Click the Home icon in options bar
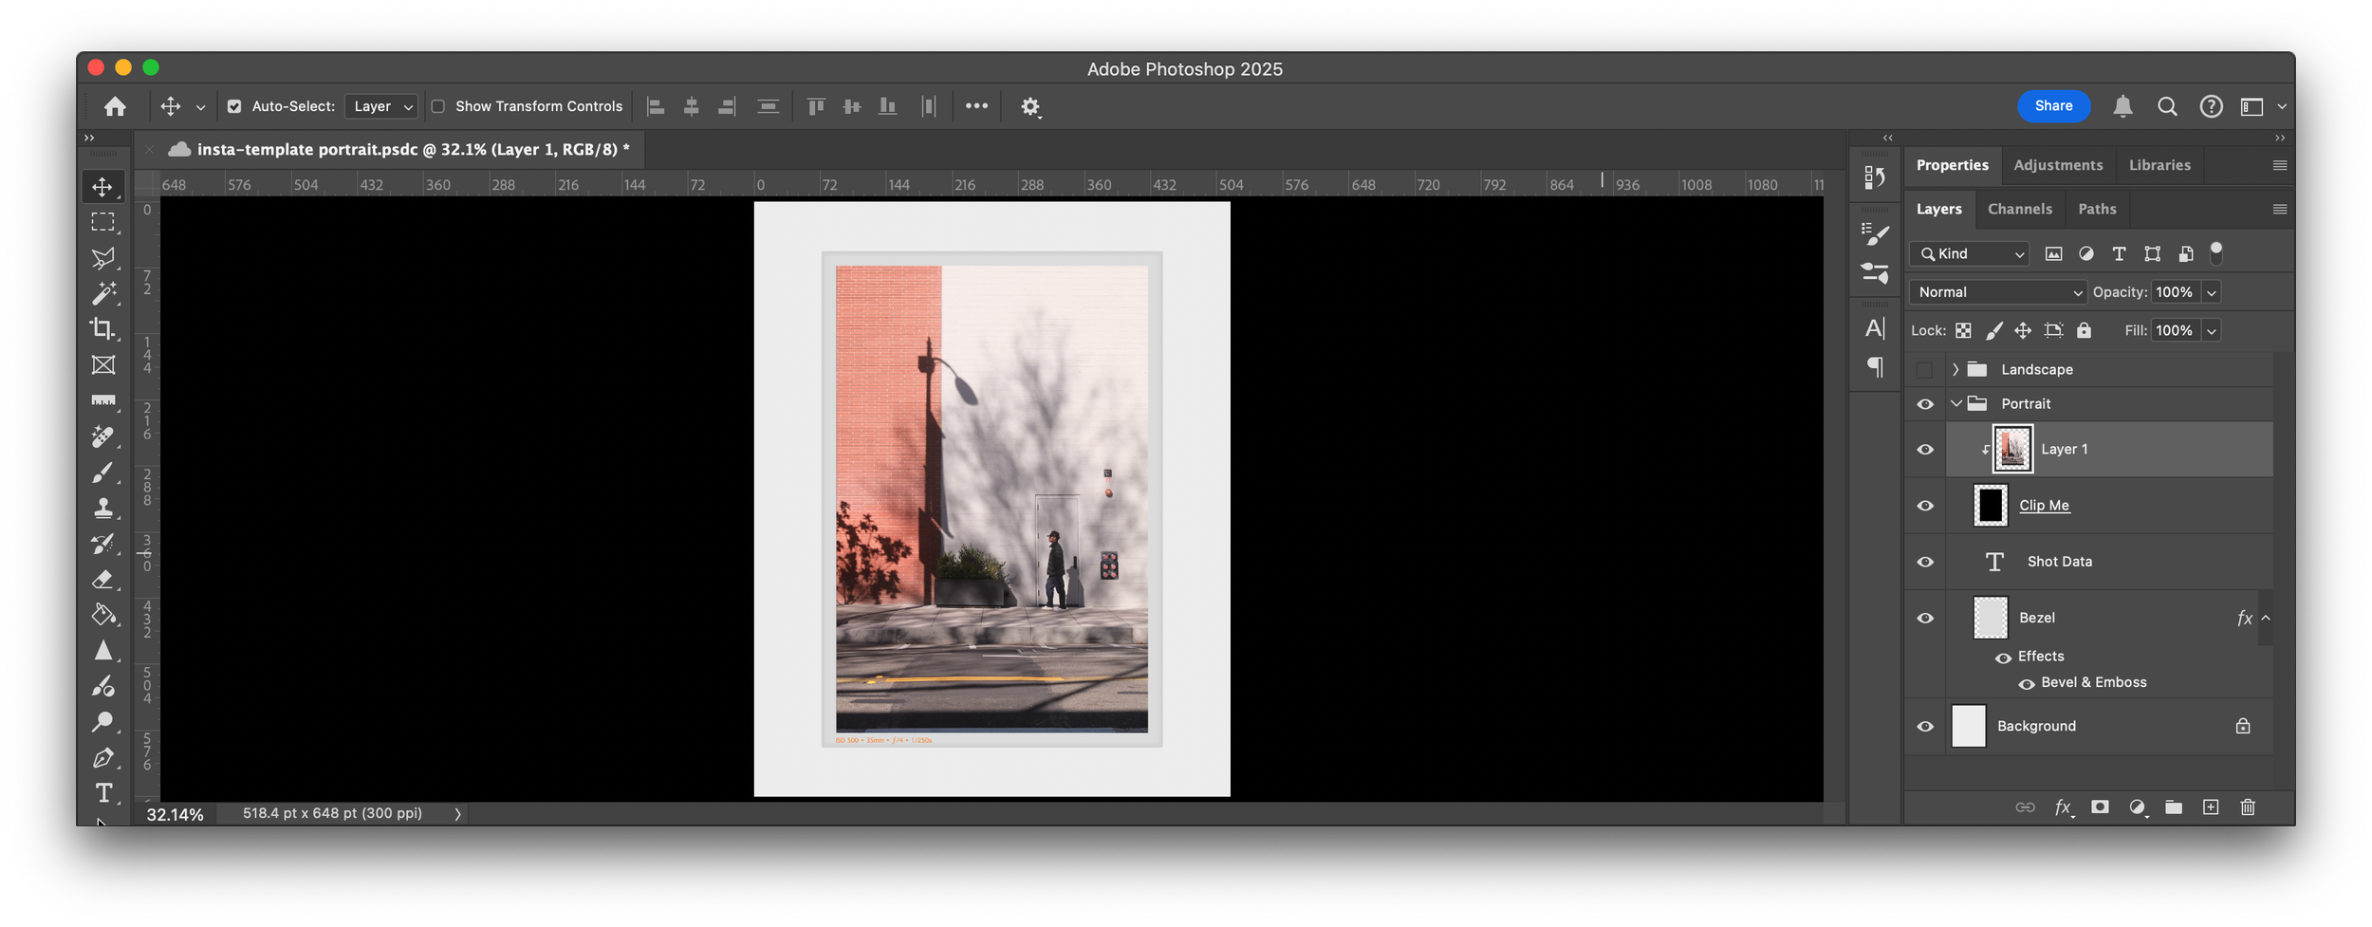 pyautogui.click(x=115, y=106)
